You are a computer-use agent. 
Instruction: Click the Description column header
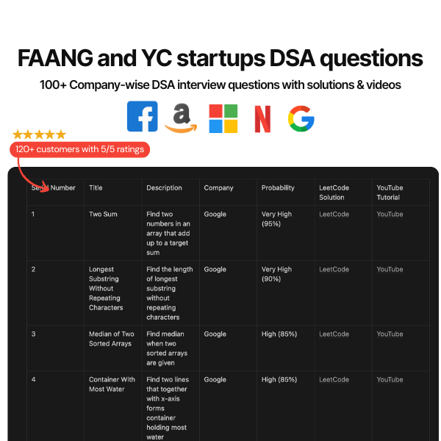pos(164,188)
